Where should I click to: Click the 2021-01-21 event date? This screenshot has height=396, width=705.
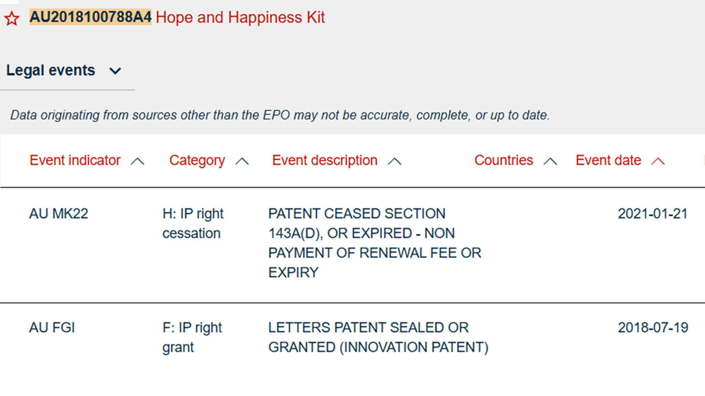point(652,214)
